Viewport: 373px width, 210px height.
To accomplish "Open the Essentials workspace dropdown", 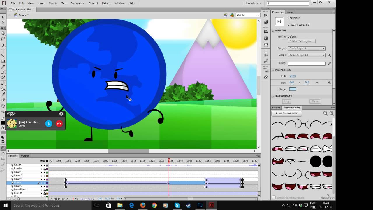I will coord(254,3).
